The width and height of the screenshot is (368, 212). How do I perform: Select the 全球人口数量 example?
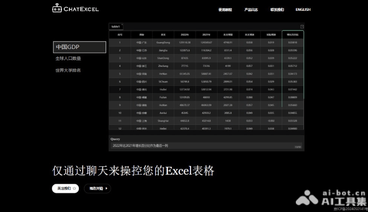[68, 58]
